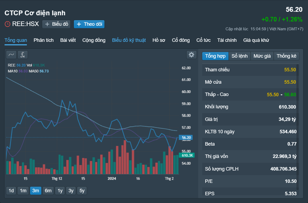The image size is (308, 203).
Task: Select the Sổ lệnh panel tab
Action: click(x=240, y=56)
